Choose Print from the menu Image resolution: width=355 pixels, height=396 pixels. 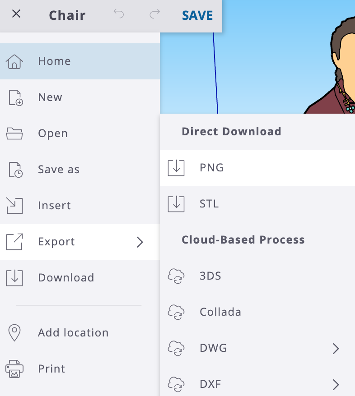[80, 369]
